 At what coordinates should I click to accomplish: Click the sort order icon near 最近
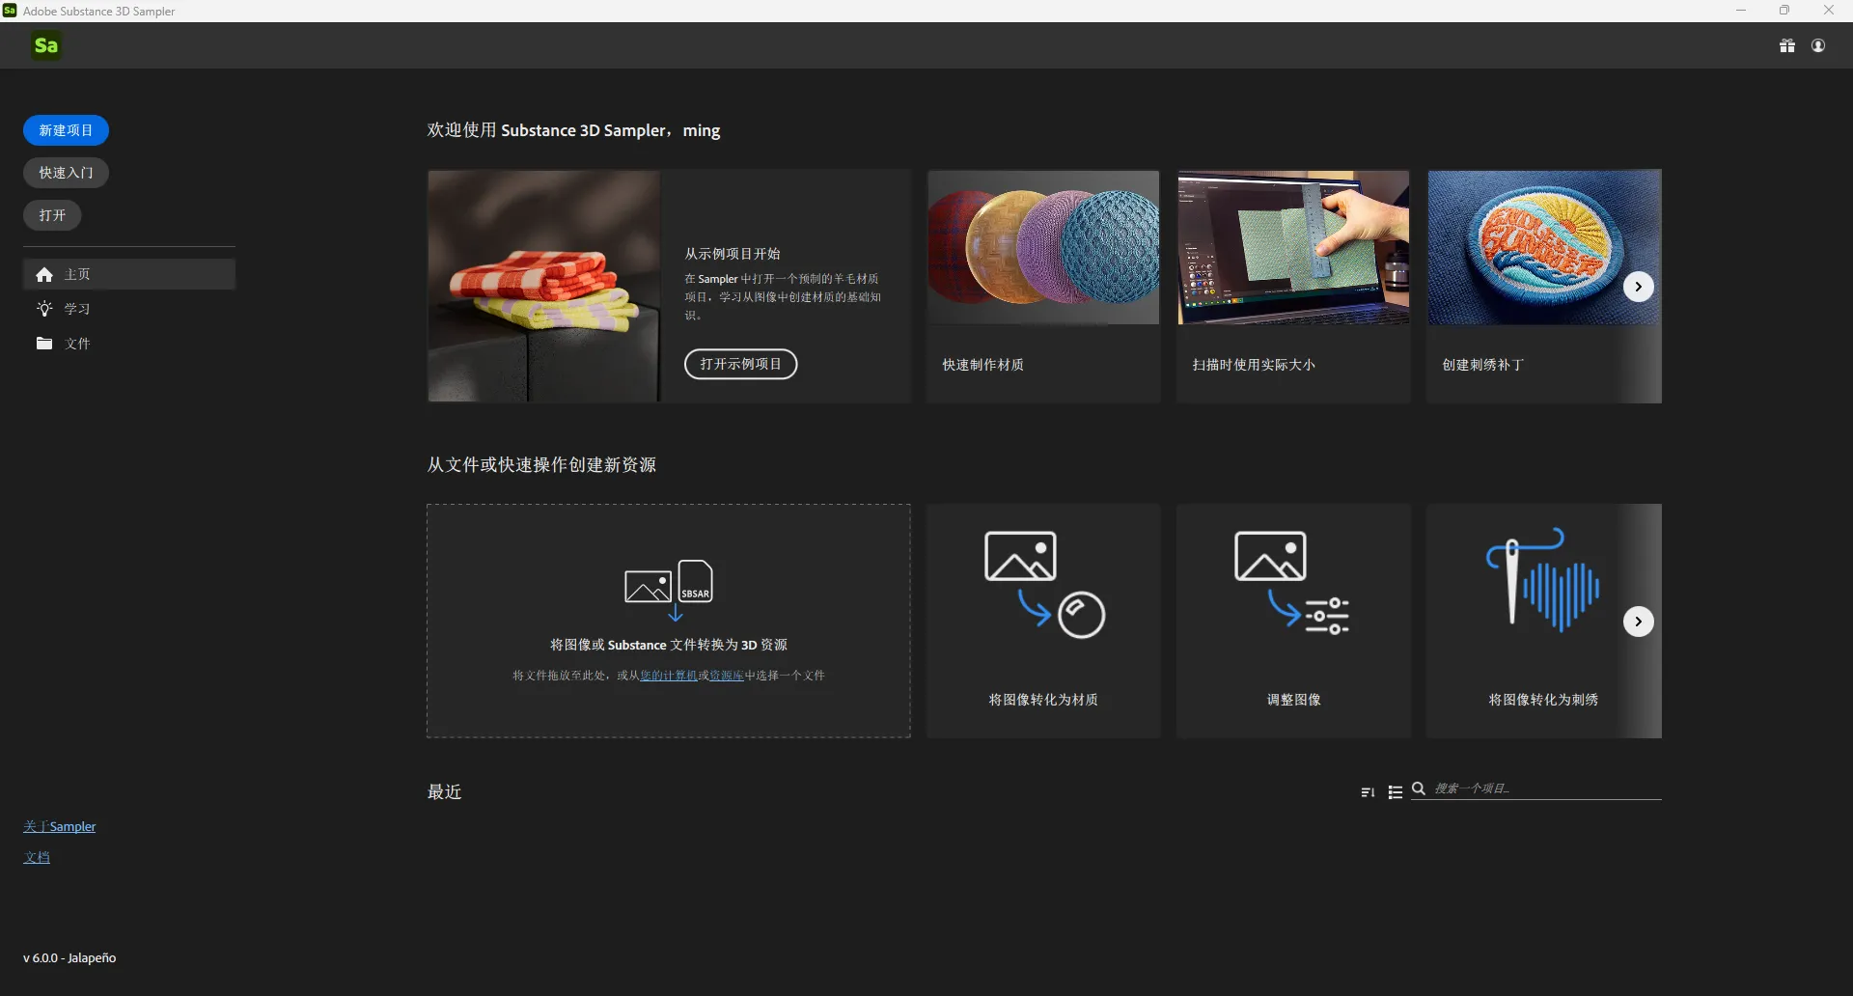pos(1368,792)
